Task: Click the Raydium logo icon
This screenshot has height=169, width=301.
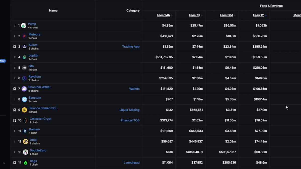Action: [x=24, y=78]
